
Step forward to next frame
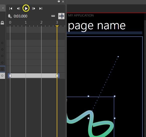pyautogui.click(x=33, y=8)
